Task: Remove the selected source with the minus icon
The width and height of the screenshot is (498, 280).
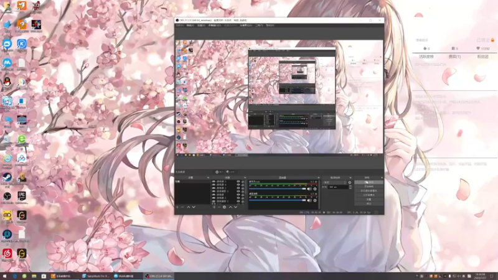Action: (x=219, y=207)
